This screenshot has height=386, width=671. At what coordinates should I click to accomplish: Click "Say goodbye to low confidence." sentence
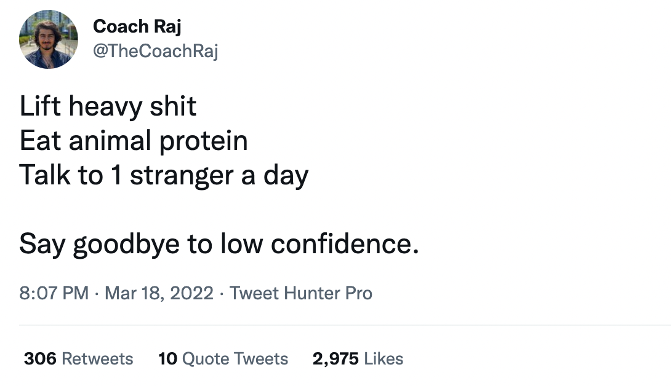point(219,245)
